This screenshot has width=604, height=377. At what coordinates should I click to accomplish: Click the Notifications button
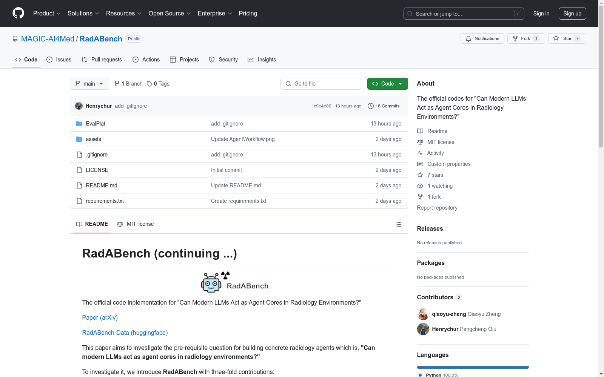click(x=482, y=38)
